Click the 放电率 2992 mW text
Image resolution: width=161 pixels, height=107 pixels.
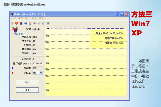[114, 43]
